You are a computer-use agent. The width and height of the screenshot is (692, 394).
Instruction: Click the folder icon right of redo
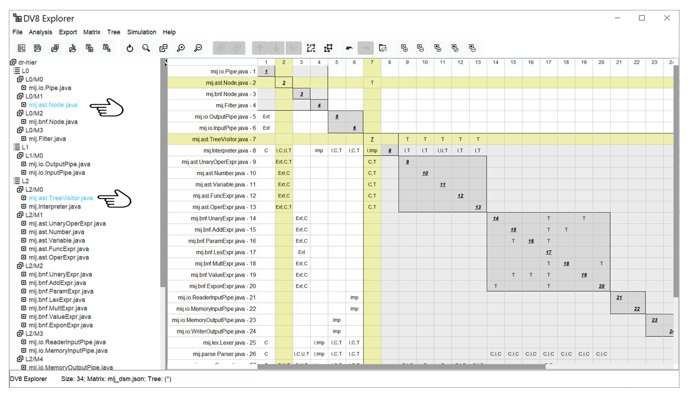coord(383,48)
